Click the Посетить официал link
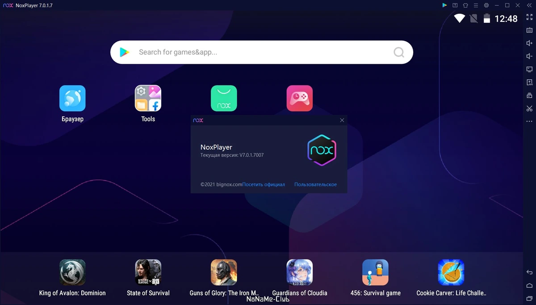Viewport: 536px width, 305px height. (264, 184)
